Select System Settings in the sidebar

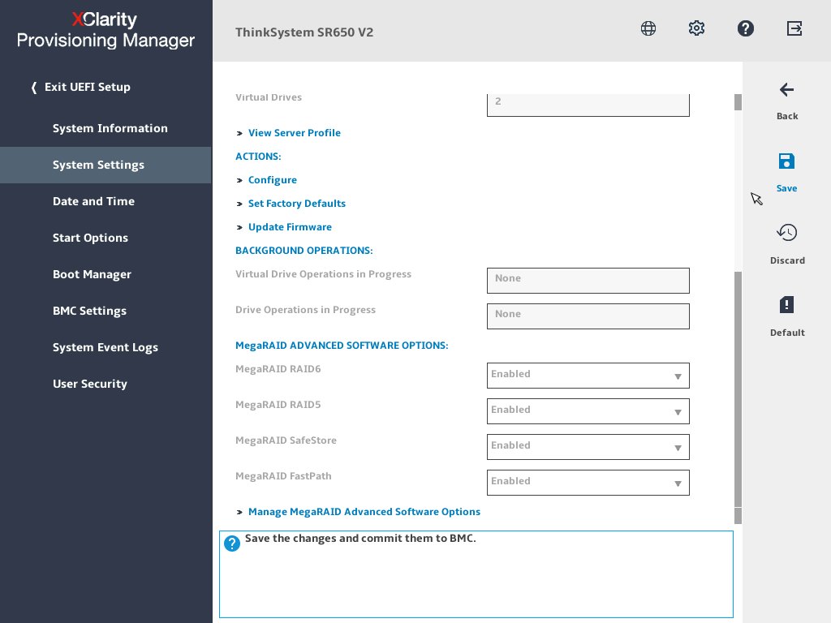coord(106,165)
